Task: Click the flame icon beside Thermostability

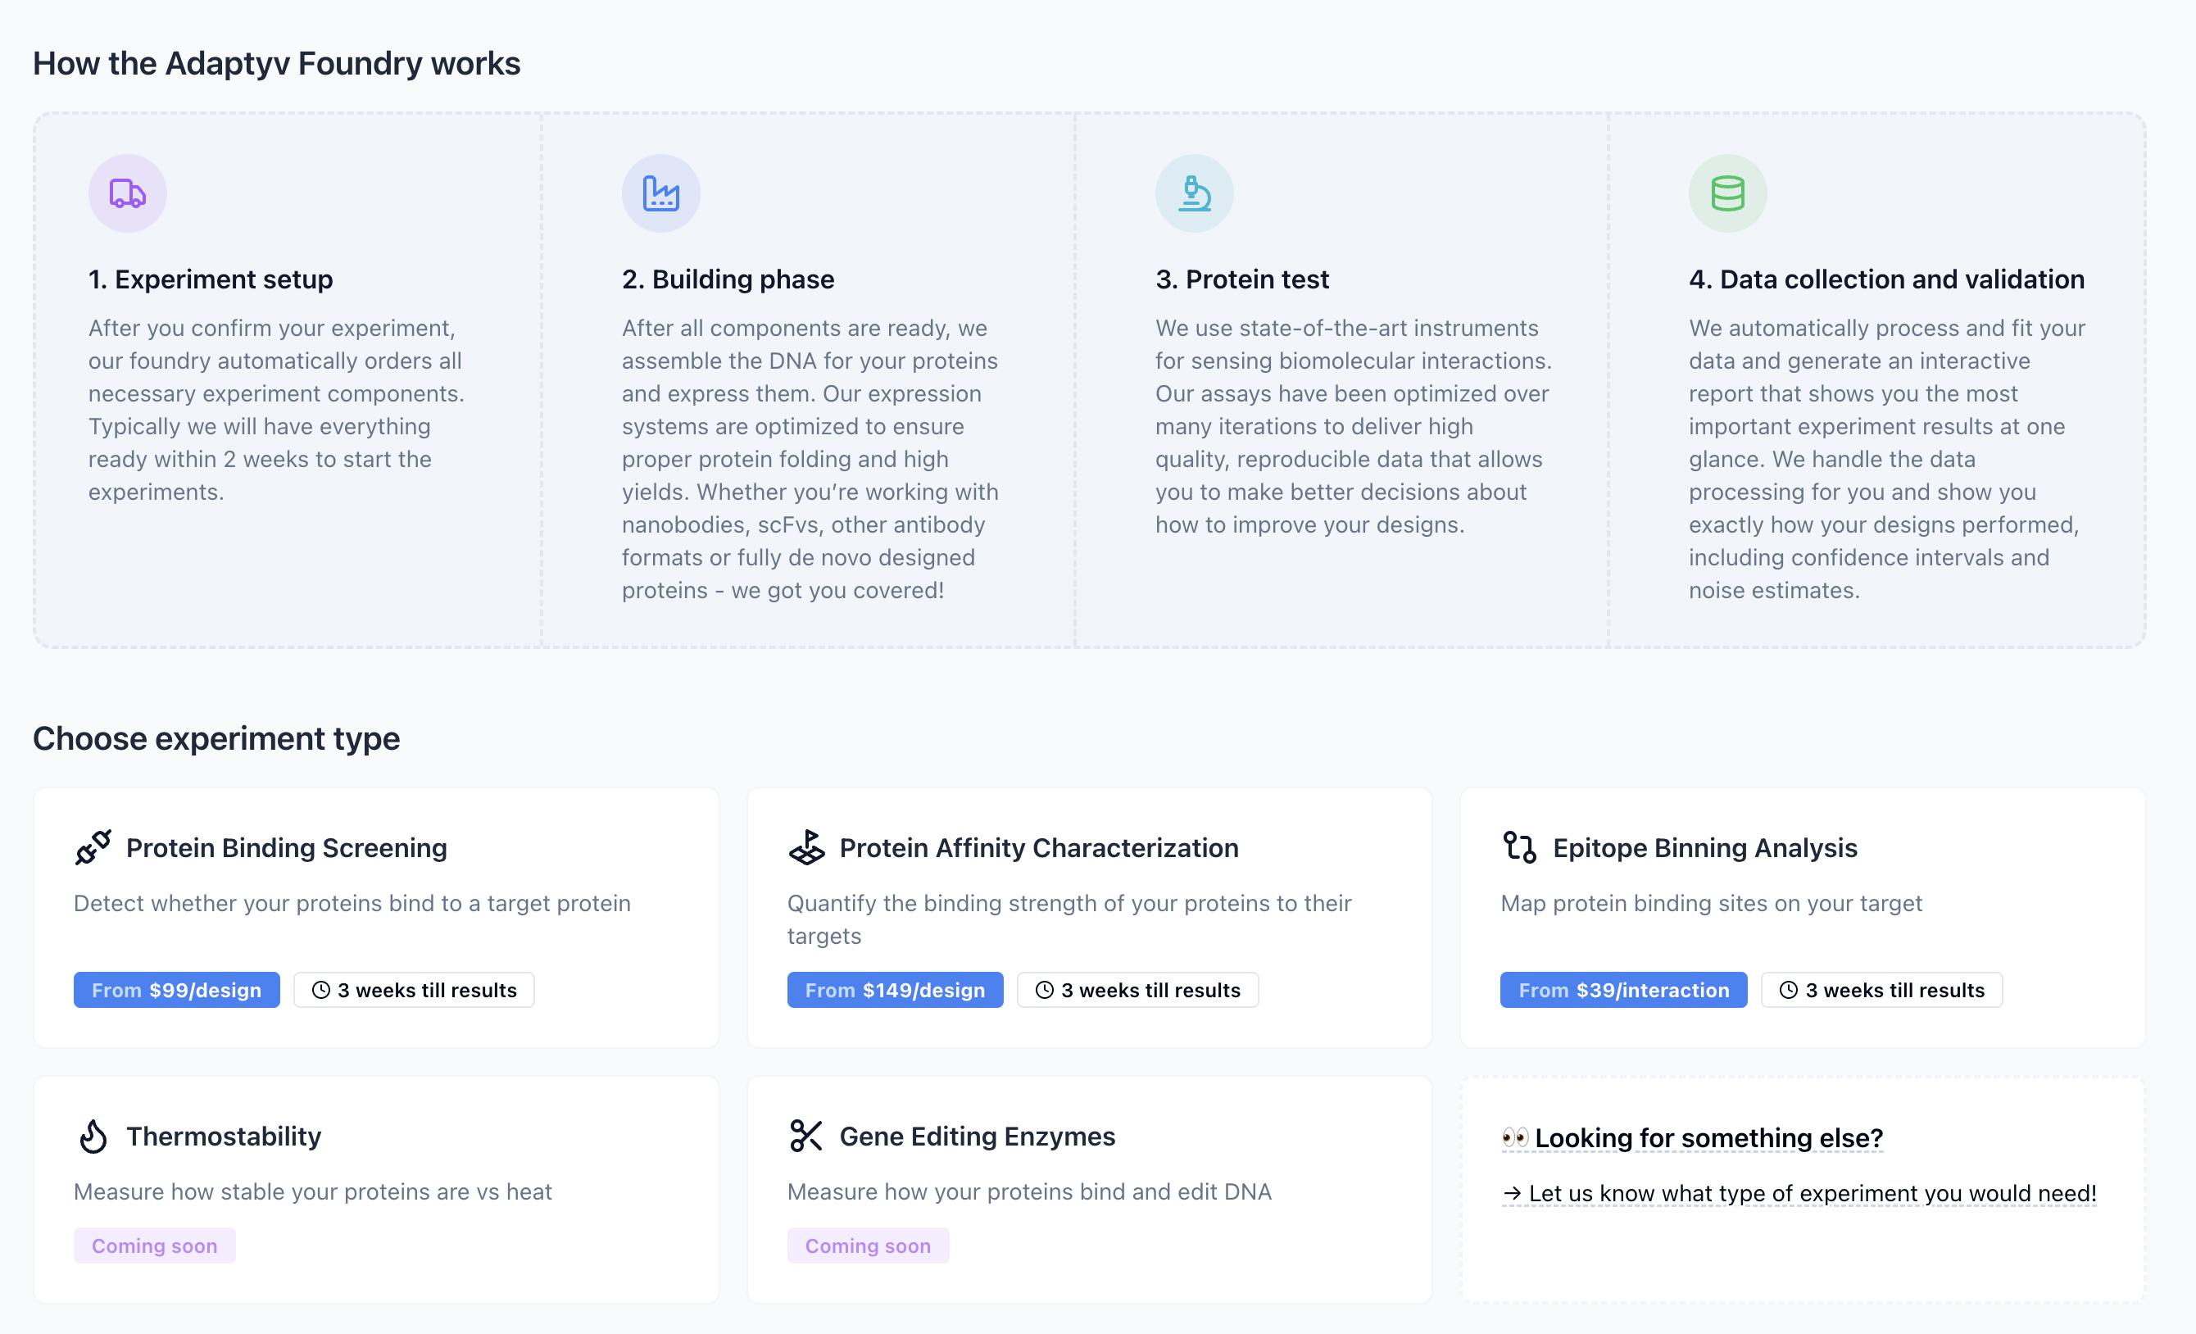Action: 93,1137
